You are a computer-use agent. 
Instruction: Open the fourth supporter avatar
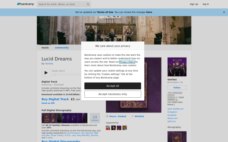pyautogui.click(x=125, y=128)
